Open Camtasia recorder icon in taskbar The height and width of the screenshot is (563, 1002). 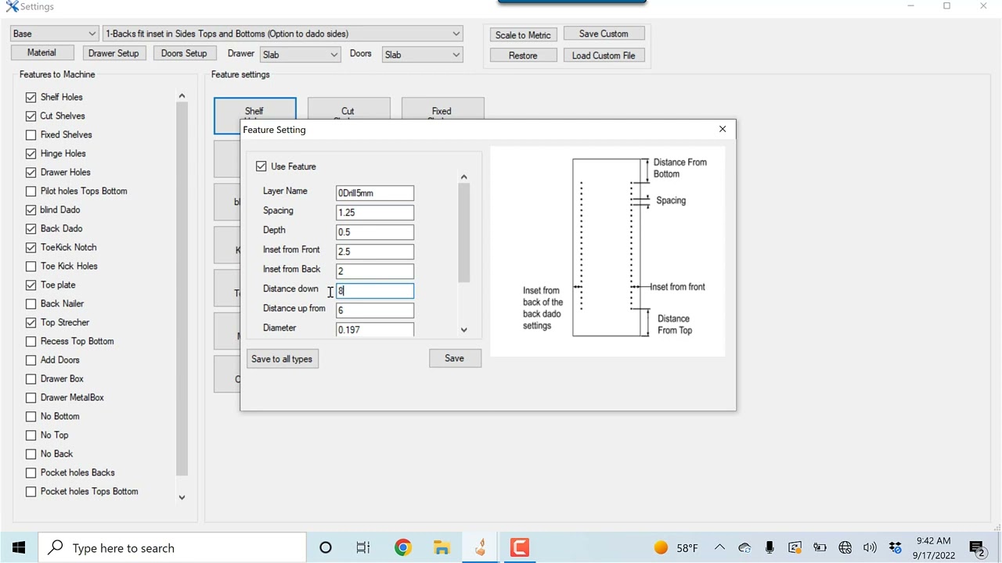[x=520, y=547]
